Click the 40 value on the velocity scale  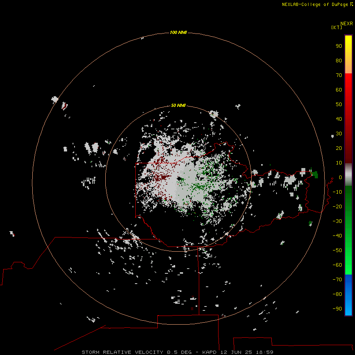coord(339,119)
